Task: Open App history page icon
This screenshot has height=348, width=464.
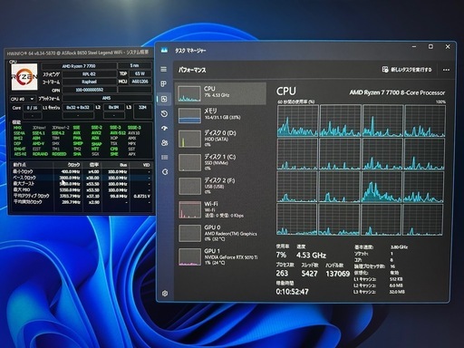Action: click(x=164, y=113)
